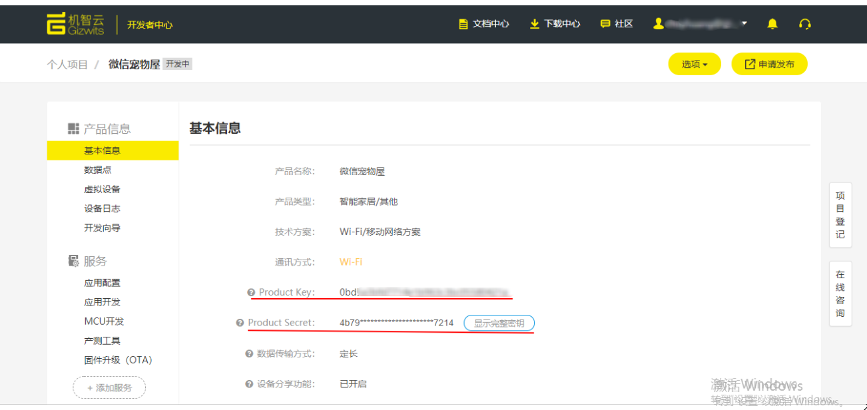Click the notification bell icon
The height and width of the screenshot is (410, 867).
(772, 24)
